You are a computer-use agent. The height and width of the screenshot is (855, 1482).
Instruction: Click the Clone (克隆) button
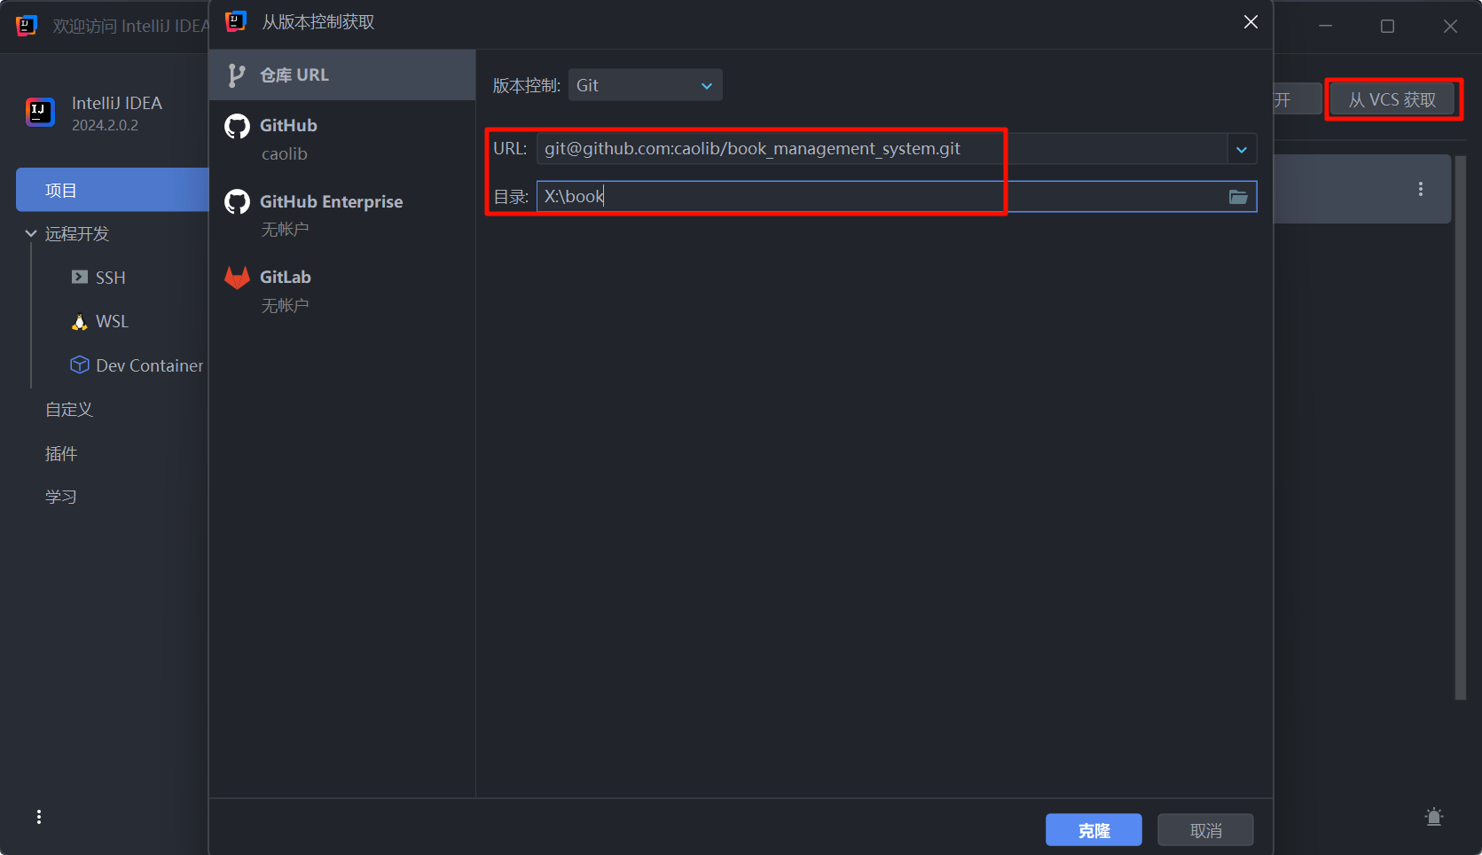click(x=1094, y=830)
